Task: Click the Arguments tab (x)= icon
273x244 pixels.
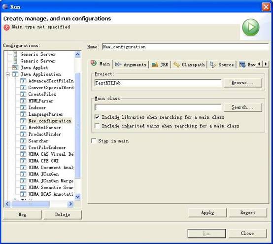Action: pos(118,65)
